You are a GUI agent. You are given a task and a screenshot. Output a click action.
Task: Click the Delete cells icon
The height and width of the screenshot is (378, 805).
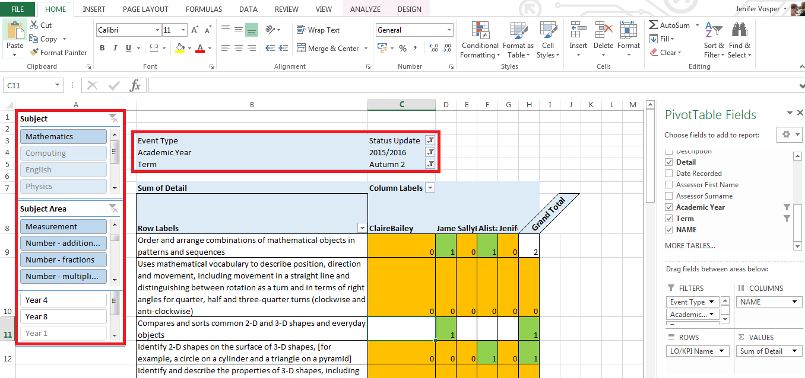click(603, 30)
